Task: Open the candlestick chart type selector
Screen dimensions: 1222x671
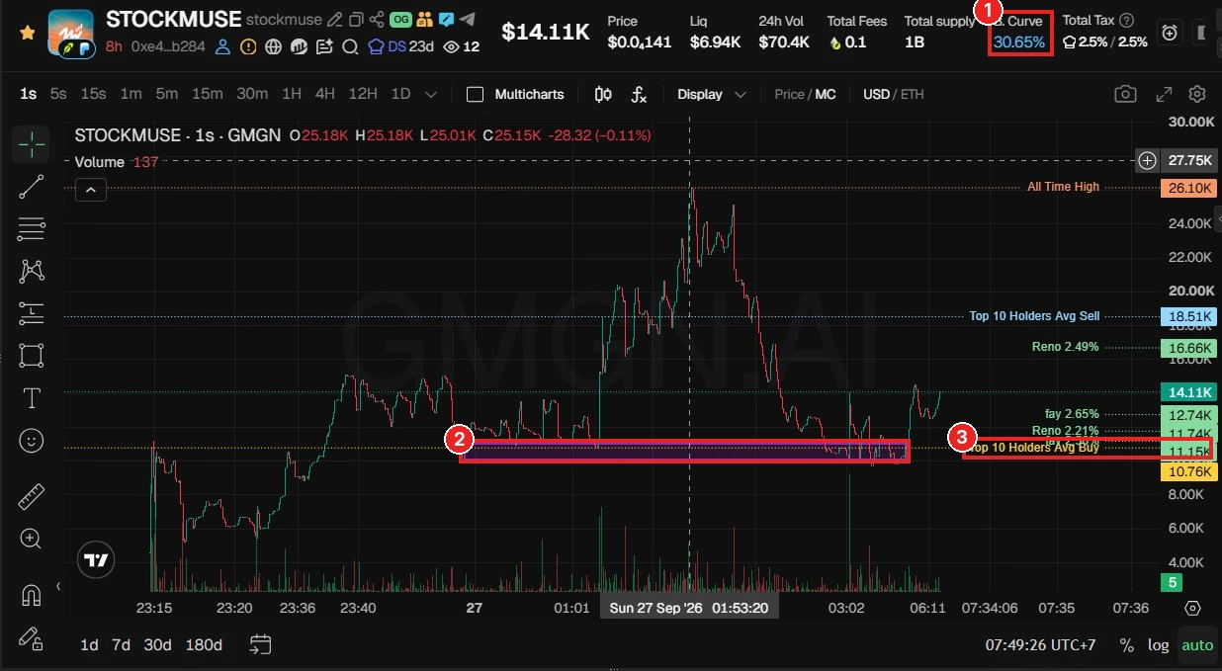Action: point(603,94)
